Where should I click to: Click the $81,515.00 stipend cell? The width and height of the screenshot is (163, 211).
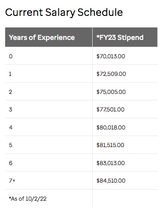(125, 145)
